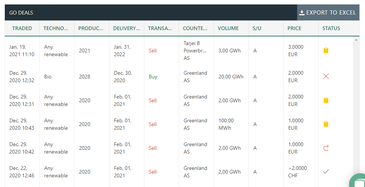The image size is (365, 187).
Task: Sort table by Price column header
Action: click(x=294, y=28)
